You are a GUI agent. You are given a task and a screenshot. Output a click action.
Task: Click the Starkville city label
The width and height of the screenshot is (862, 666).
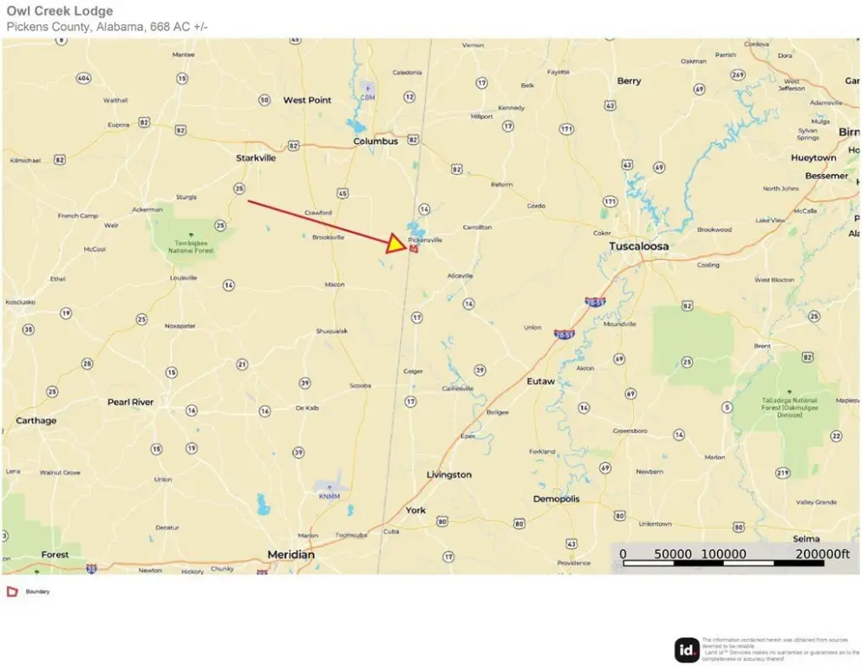pyautogui.click(x=256, y=158)
